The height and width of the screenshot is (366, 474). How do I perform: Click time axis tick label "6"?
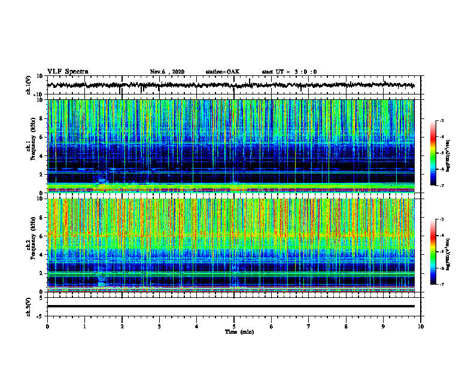(x=272, y=327)
